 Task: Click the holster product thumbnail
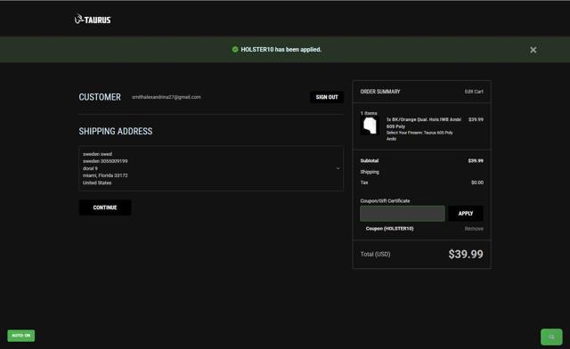pyautogui.click(x=370, y=126)
